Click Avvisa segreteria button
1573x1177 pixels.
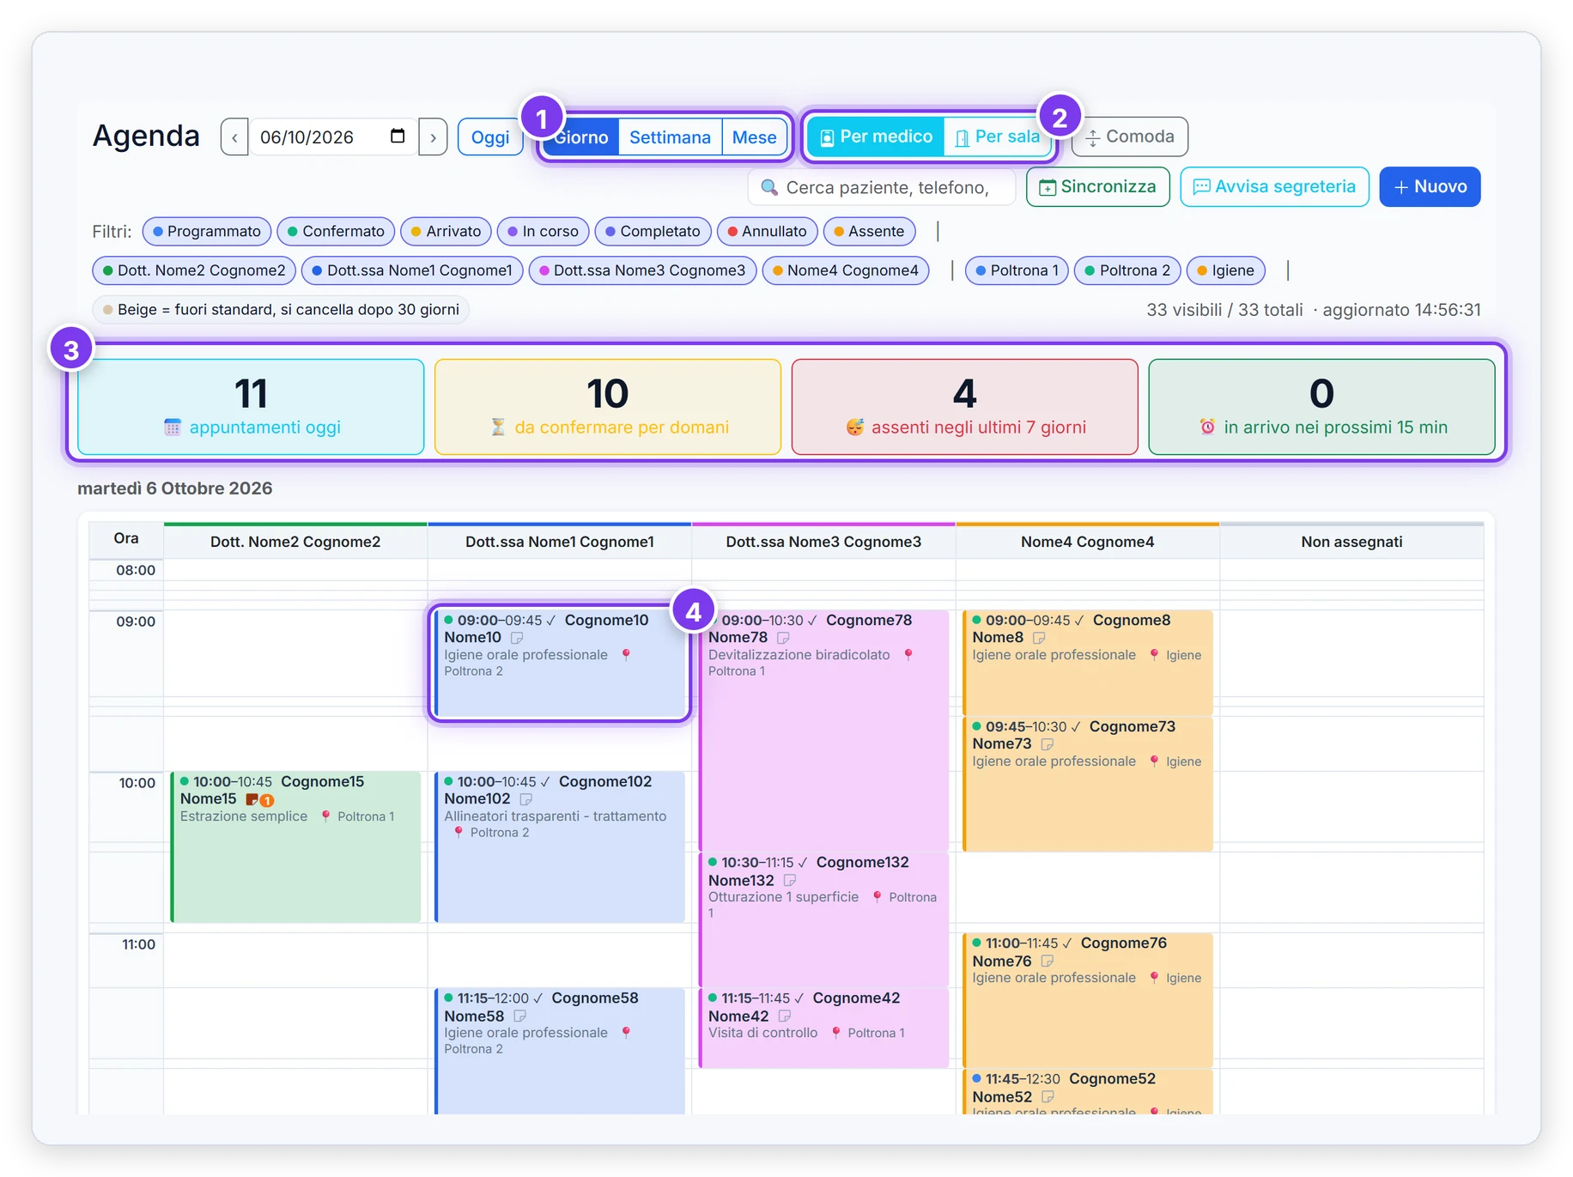click(x=1274, y=186)
